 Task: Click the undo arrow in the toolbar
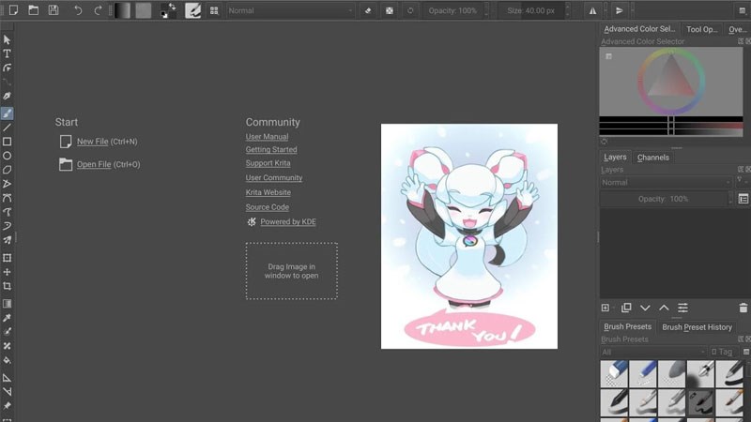(x=77, y=10)
